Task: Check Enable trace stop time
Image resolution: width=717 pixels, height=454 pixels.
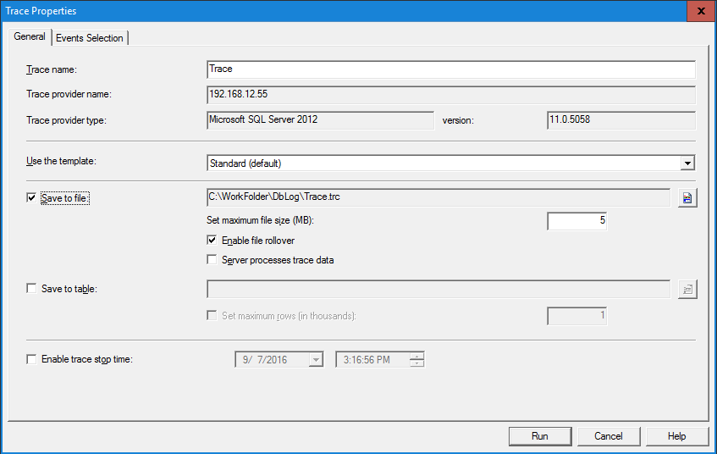Action: click(x=31, y=359)
